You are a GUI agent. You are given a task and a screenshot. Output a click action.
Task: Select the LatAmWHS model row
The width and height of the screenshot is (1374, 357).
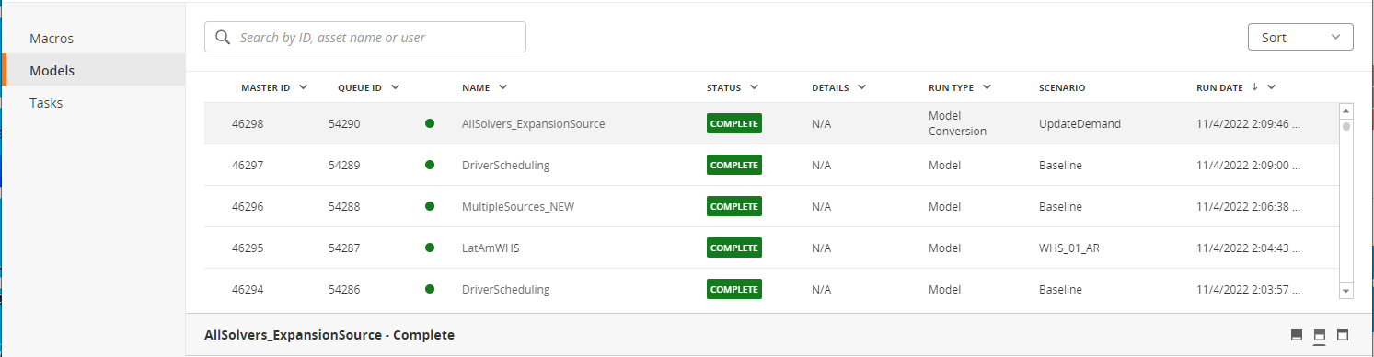click(x=771, y=248)
